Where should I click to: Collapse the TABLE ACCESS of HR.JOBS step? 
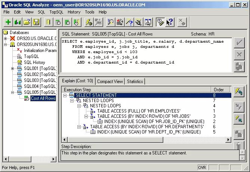tap(86, 117)
